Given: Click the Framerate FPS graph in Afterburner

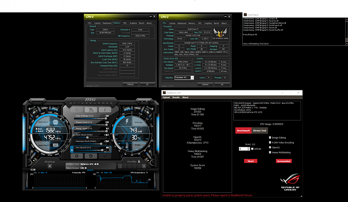Looking at the screenshot, I should point(59,181).
